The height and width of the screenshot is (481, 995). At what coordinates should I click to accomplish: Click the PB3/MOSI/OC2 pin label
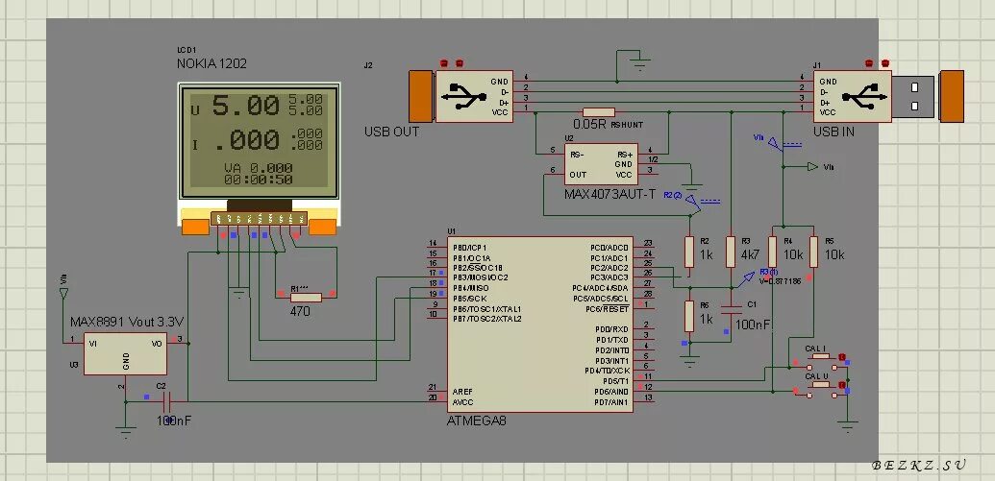coord(481,277)
